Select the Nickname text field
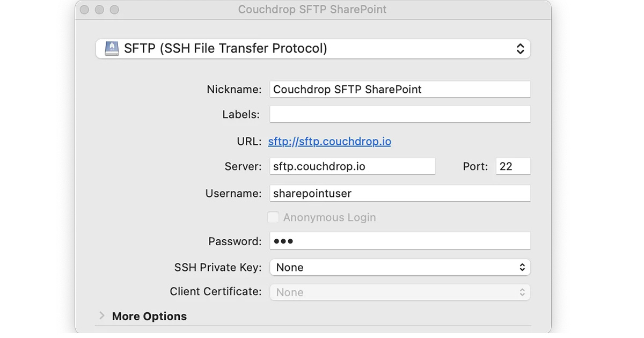Screen dimensions: 644x338 coord(399,89)
